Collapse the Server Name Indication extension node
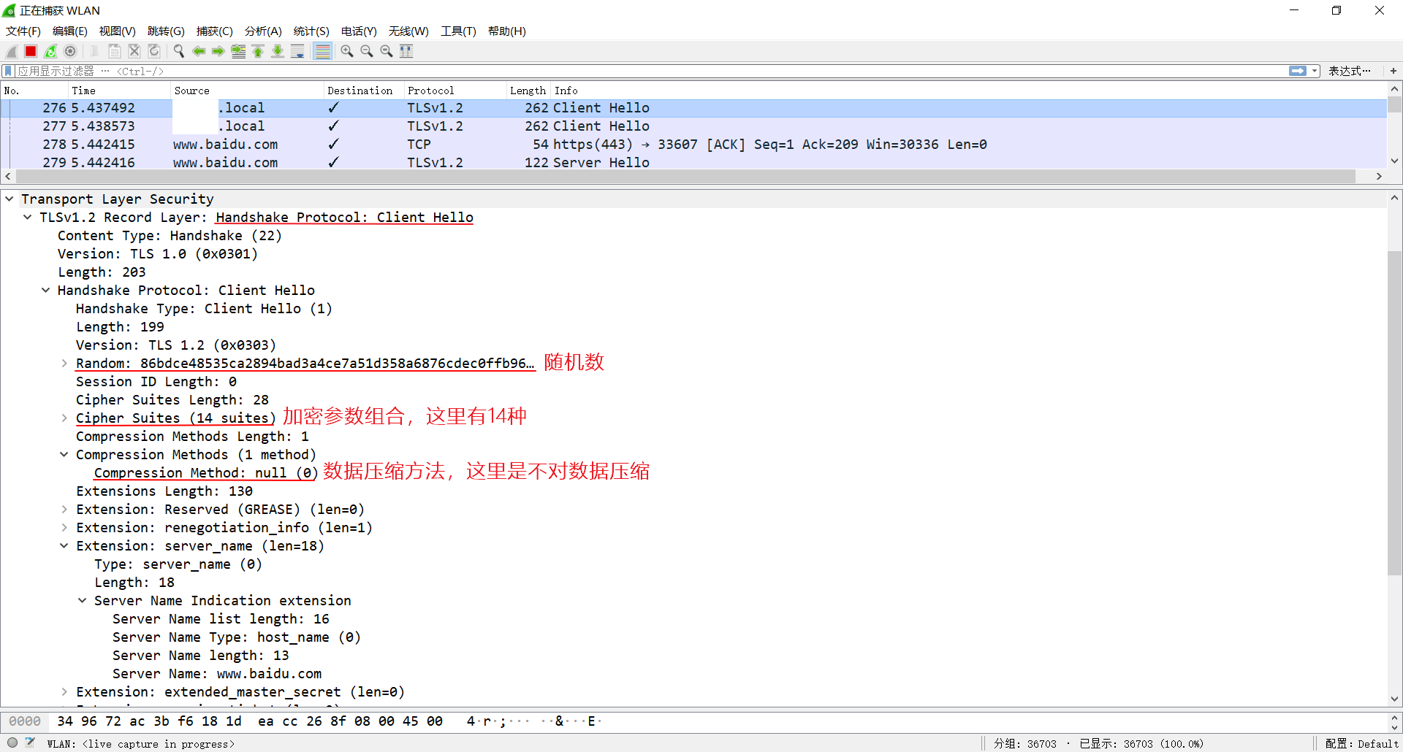This screenshot has height=752, width=1403. click(x=83, y=600)
